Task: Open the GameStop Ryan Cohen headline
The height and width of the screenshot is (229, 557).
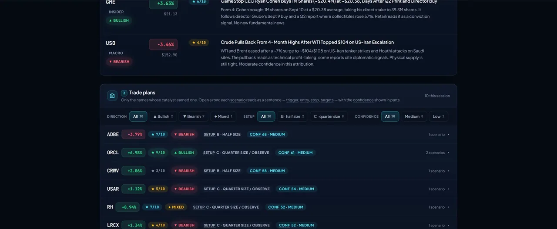Action: pos(329,2)
